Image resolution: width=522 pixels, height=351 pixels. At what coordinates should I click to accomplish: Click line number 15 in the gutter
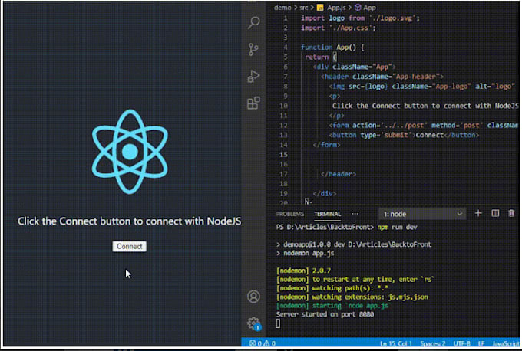(283, 155)
